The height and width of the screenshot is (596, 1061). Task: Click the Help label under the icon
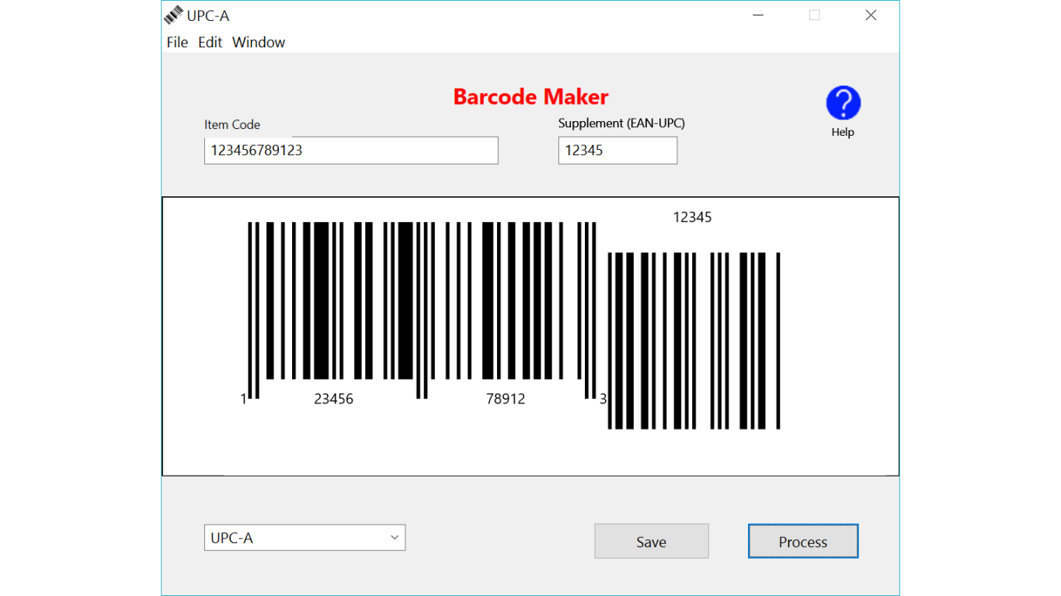coord(843,132)
